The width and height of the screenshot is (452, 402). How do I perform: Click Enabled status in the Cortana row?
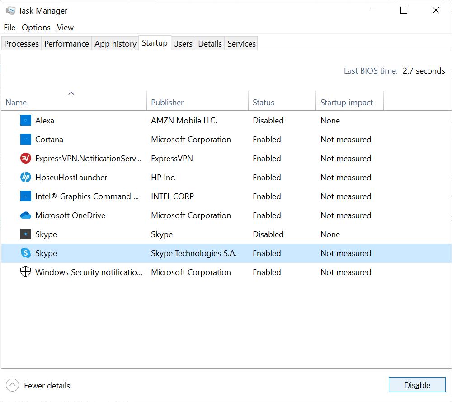tap(267, 140)
